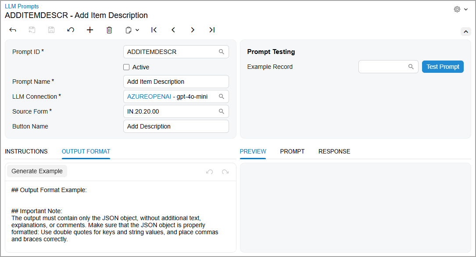Go to the last record

pyautogui.click(x=212, y=30)
